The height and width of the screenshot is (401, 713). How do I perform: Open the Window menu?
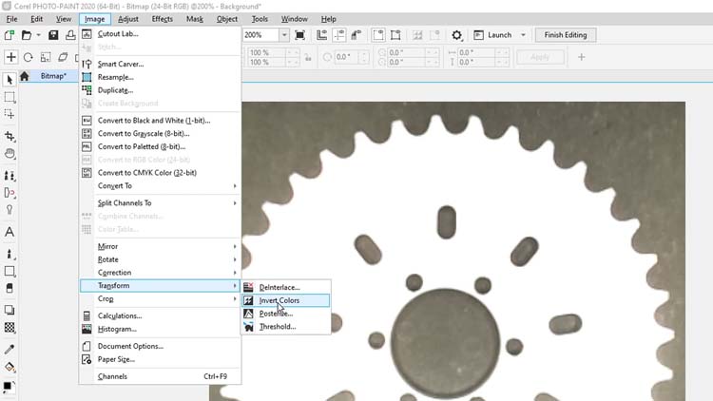coord(294,19)
